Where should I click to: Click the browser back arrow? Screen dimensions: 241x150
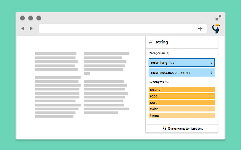pyautogui.click(x=23, y=28)
